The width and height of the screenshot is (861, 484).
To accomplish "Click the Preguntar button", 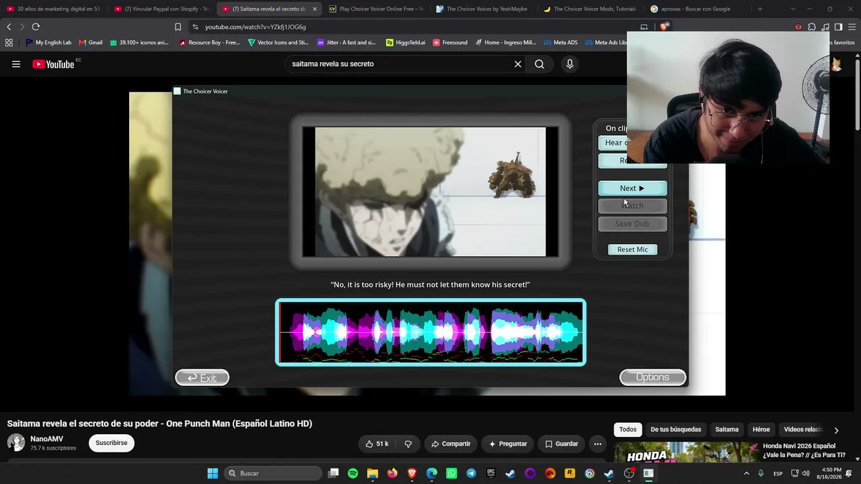I will [508, 444].
